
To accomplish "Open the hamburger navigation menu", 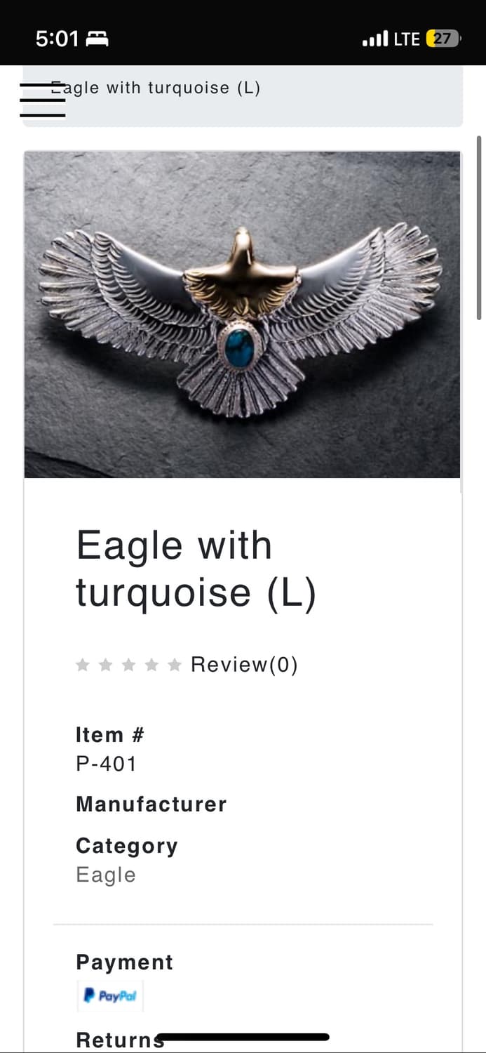I will point(42,100).
